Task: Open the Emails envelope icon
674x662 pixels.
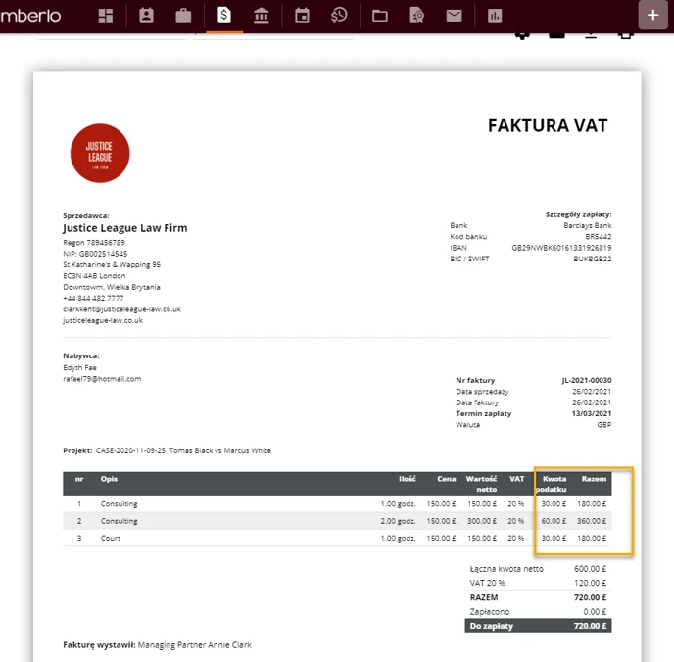Action: tap(454, 16)
